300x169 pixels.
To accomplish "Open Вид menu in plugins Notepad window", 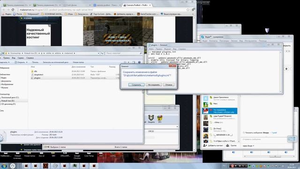I will (x=174, y=49).
